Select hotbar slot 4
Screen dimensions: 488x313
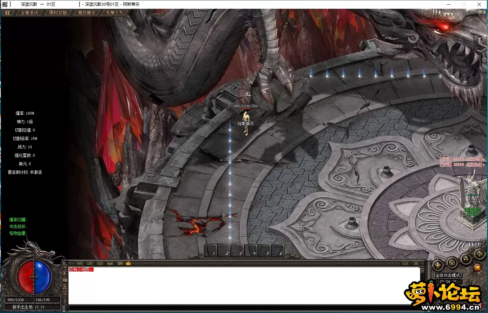(251, 251)
